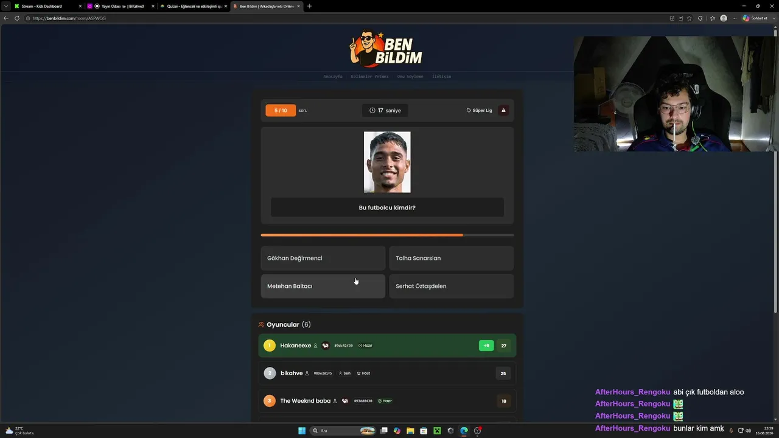Viewport: 779px width, 438px height.
Task: Click the orange rank 3 medal
Action: tap(270, 401)
